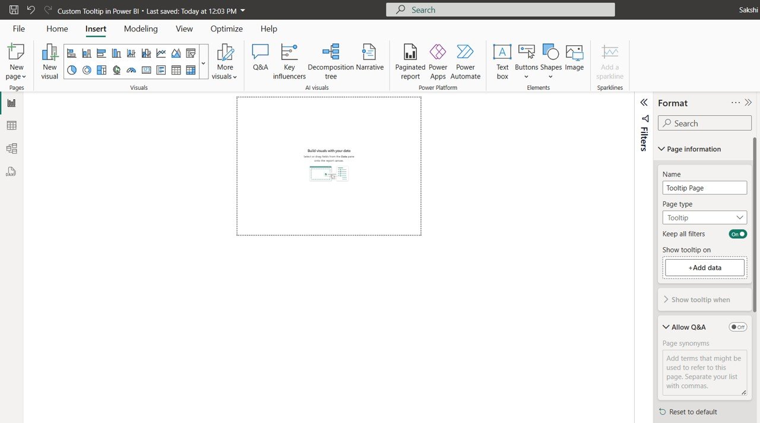The image size is (760, 423).
Task: Click Reset to default
Action: click(x=688, y=412)
